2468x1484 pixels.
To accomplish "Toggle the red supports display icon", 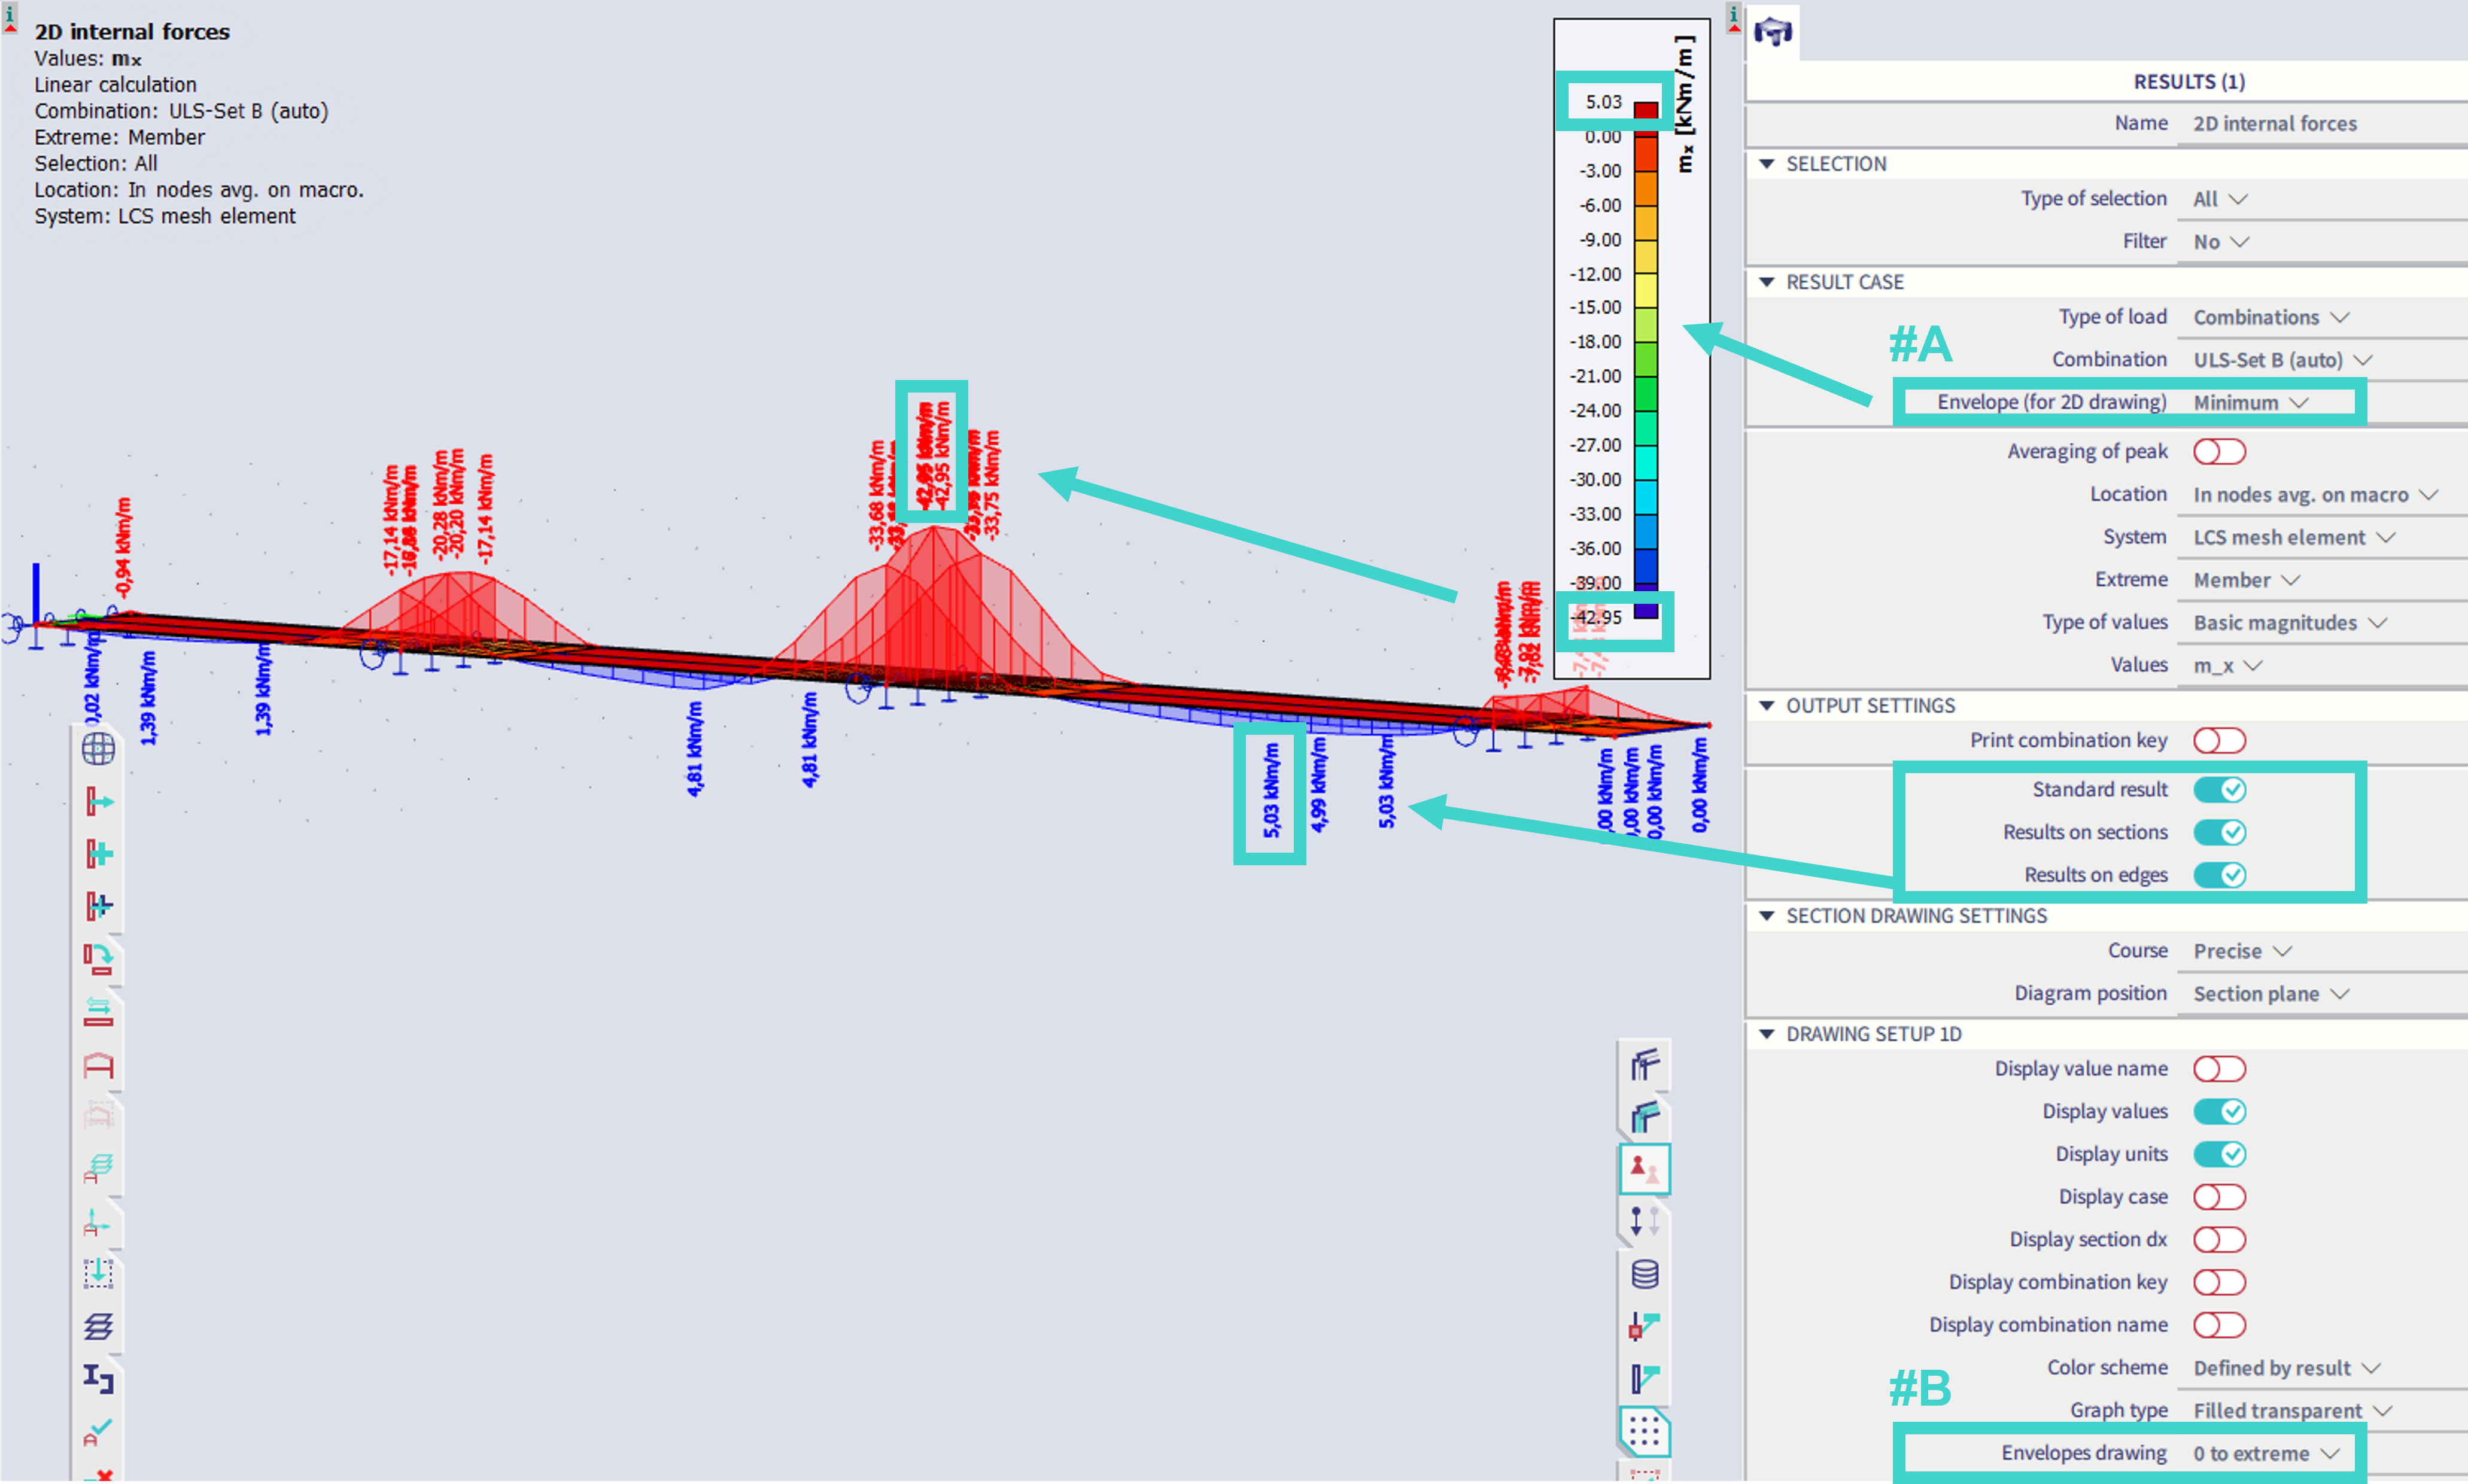I will (1645, 1168).
